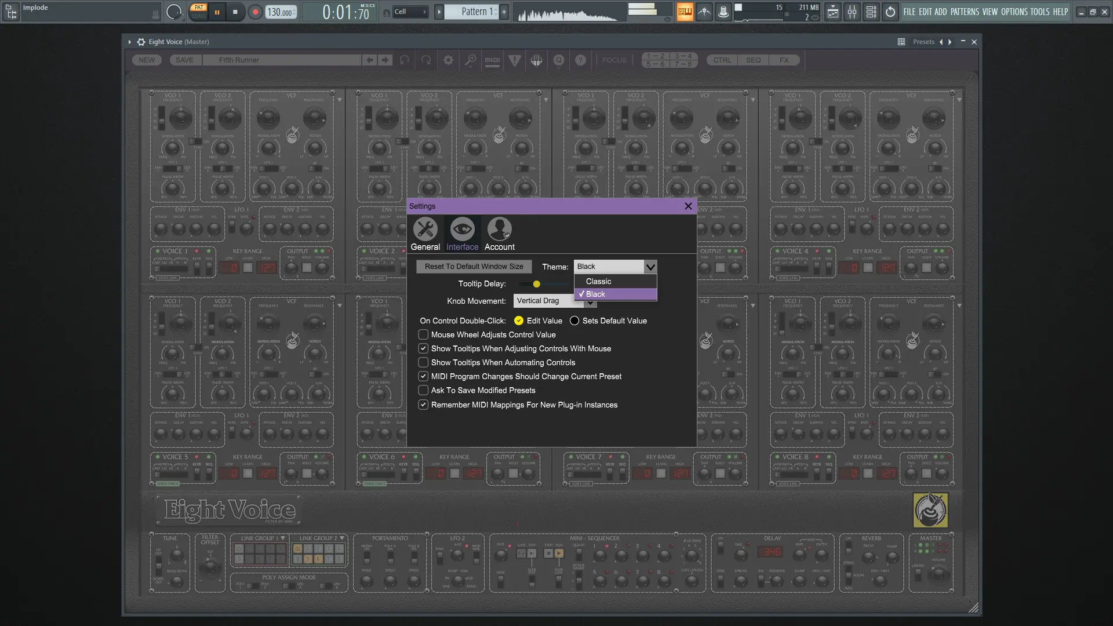Pause playback with the pause button
Viewport: 1113px width, 626px height.
coord(217,12)
